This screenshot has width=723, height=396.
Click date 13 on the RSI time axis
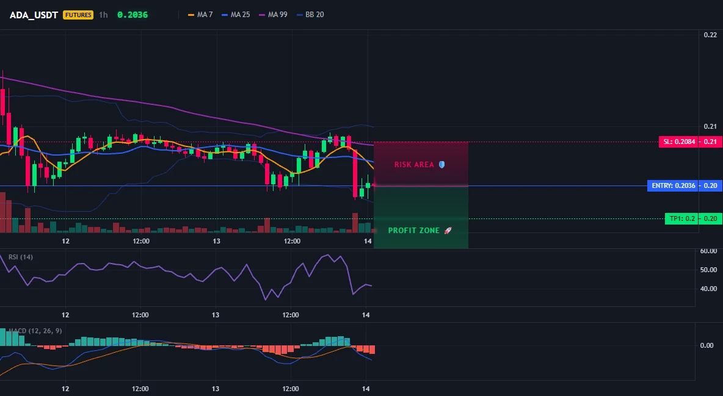coord(216,315)
